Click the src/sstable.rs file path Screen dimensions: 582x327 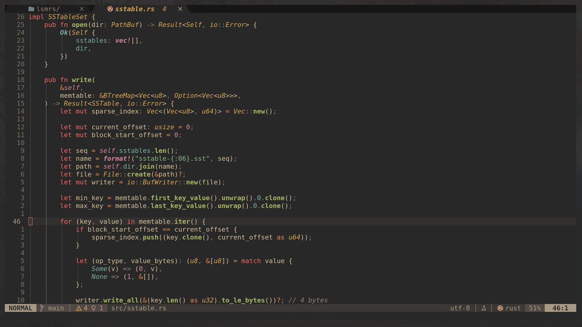pyautogui.click(x=139, y=308)
